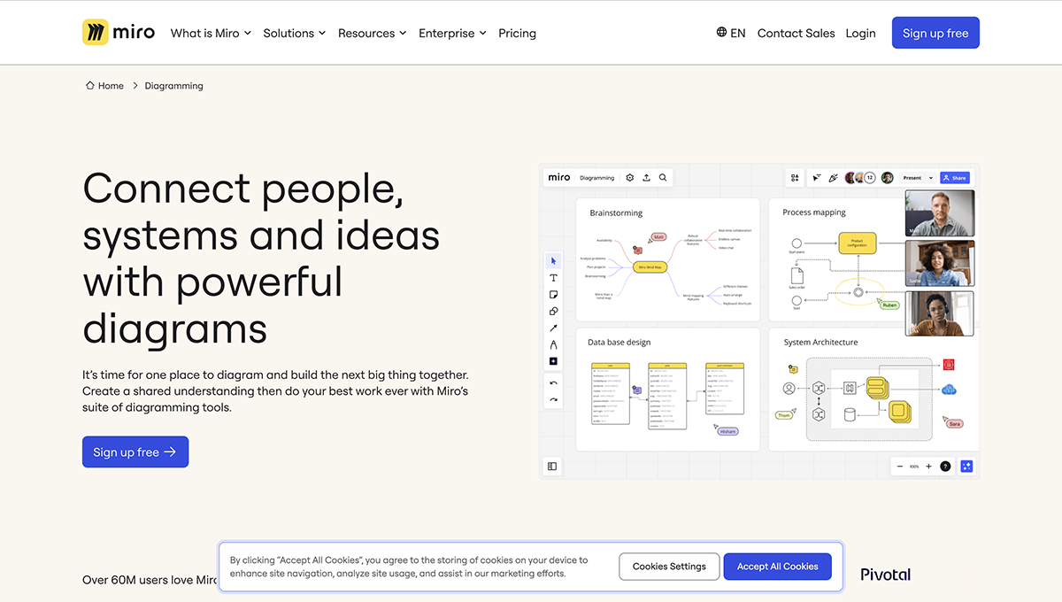Click the zoom in plus on the board
Image resolution: width=1062 pixels, height=602 pixels.
pyautogui.click(x=928, y=467)
